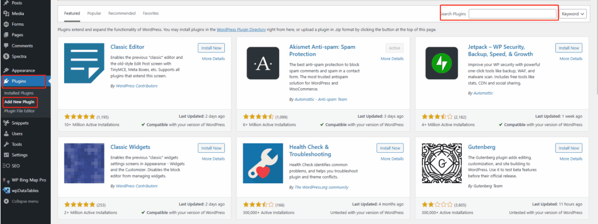Click the Media icon in sidebar
Screen dimensions: 598x224
click(6, 14)
